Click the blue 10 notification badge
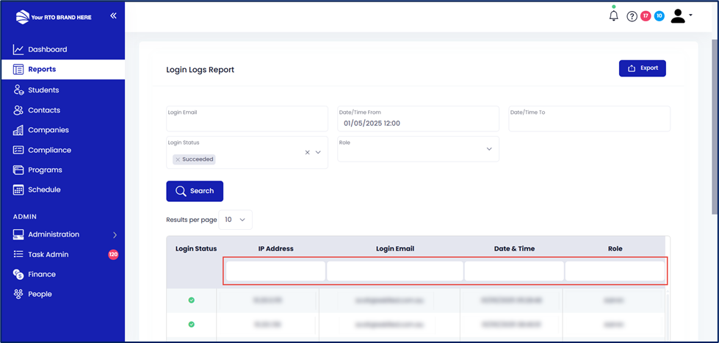The height and width of the screenshot is (343, 719). 659,16
